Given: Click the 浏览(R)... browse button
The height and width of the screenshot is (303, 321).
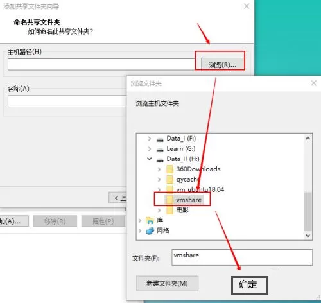Looking at the screenshot, I should click(x=223, y=64).
